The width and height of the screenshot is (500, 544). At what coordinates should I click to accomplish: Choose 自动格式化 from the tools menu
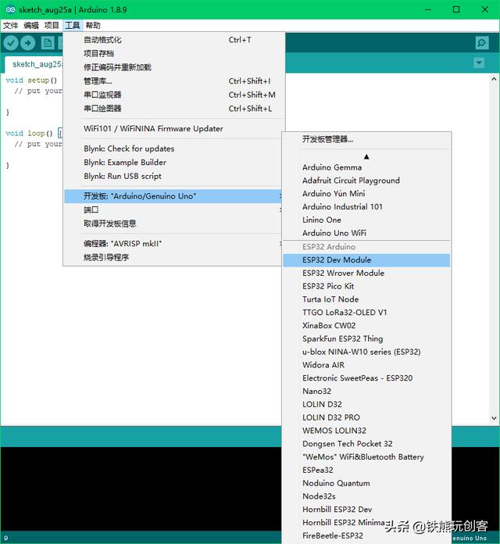point(174,40)
